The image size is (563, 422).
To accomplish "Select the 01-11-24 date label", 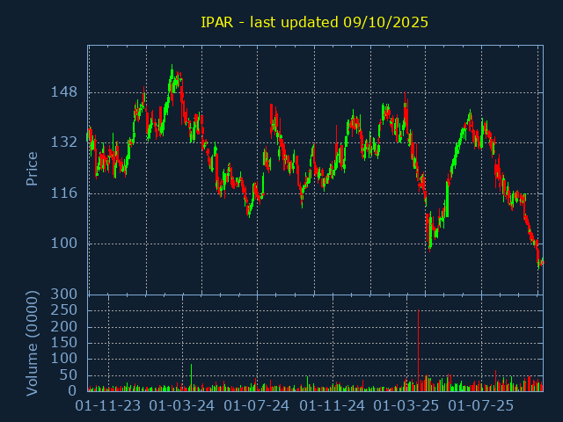I will click(x=333, y=406).
